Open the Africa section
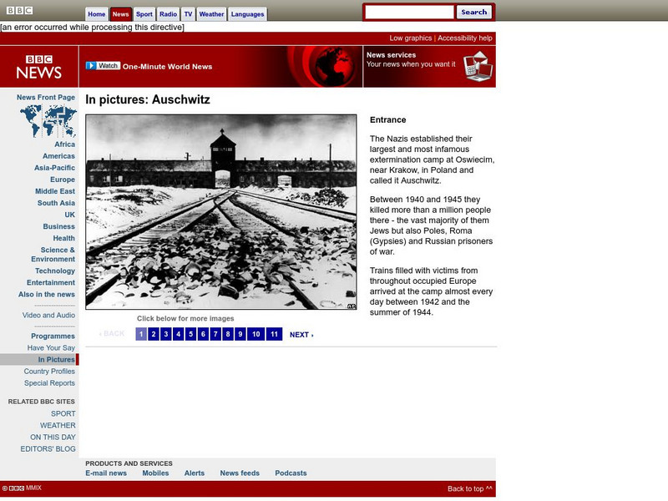 click(x=64, y=144)
